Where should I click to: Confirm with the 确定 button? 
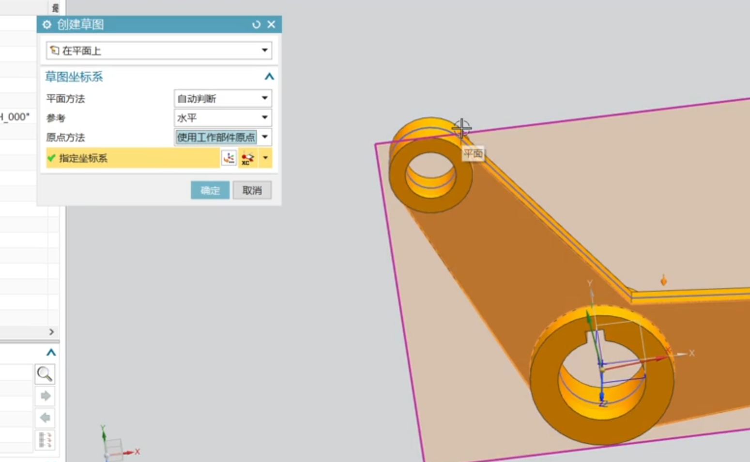[210, 190]
